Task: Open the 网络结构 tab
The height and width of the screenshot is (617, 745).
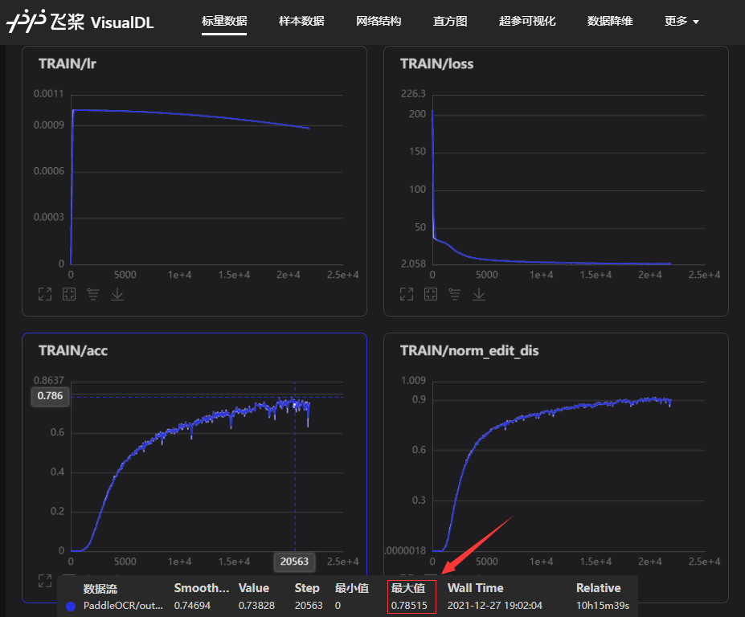Action: pos(379,22)
